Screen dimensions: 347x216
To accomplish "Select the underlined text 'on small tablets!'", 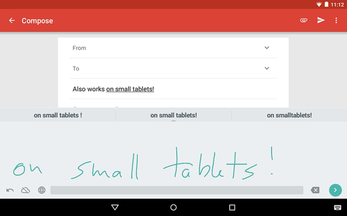I will (130, 89).
